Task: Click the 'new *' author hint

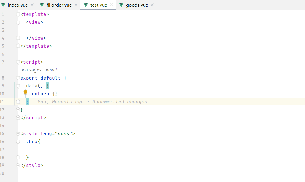Action: point(51,70)
